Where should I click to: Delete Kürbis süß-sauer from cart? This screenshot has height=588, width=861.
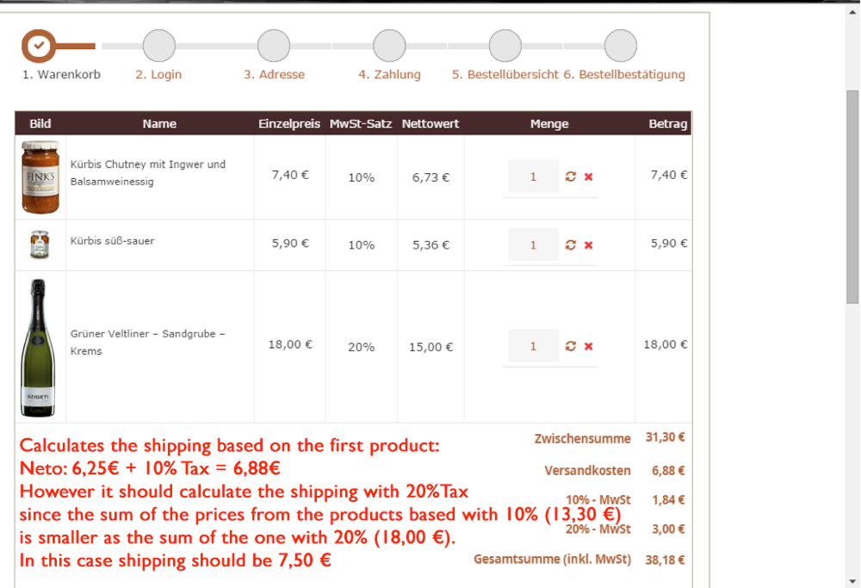(589, 245)
